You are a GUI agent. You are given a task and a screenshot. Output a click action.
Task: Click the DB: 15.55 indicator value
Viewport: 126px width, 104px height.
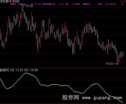[16, 70]
